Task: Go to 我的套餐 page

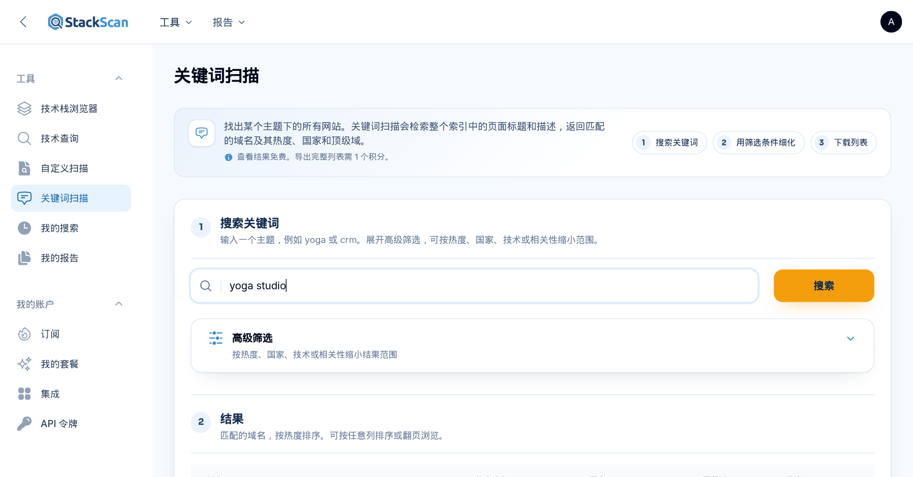Action: pyautogui.click(x=71, y=364)
